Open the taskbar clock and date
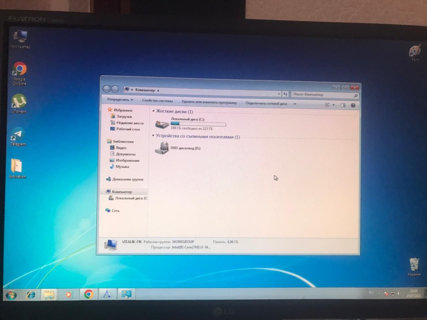This screenshot has height=320, width=427. tap(414, 293)
